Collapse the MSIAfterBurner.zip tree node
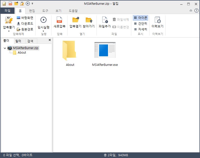200x158 pixels. click(x=5, y=48)
